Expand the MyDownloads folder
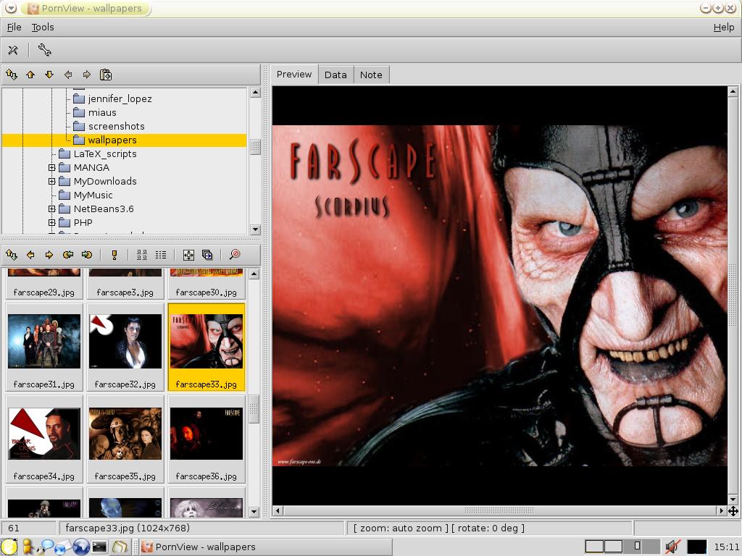The height and width of the screenshot is (556, 742). pos(52,181)
